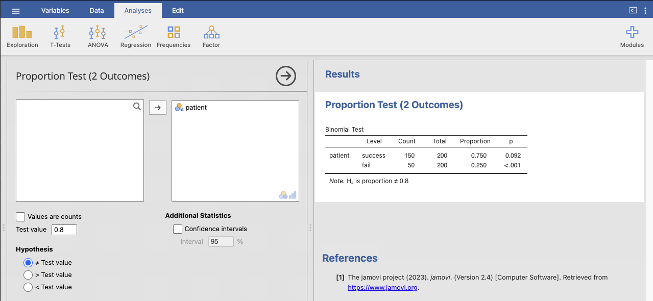Click the hamburger main menu icon

click(16, 11)
